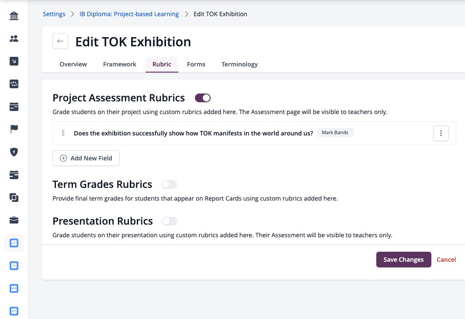The image size is (465, 319).
Task: Click the Mark Bands tag
Action: click(335, 132)
